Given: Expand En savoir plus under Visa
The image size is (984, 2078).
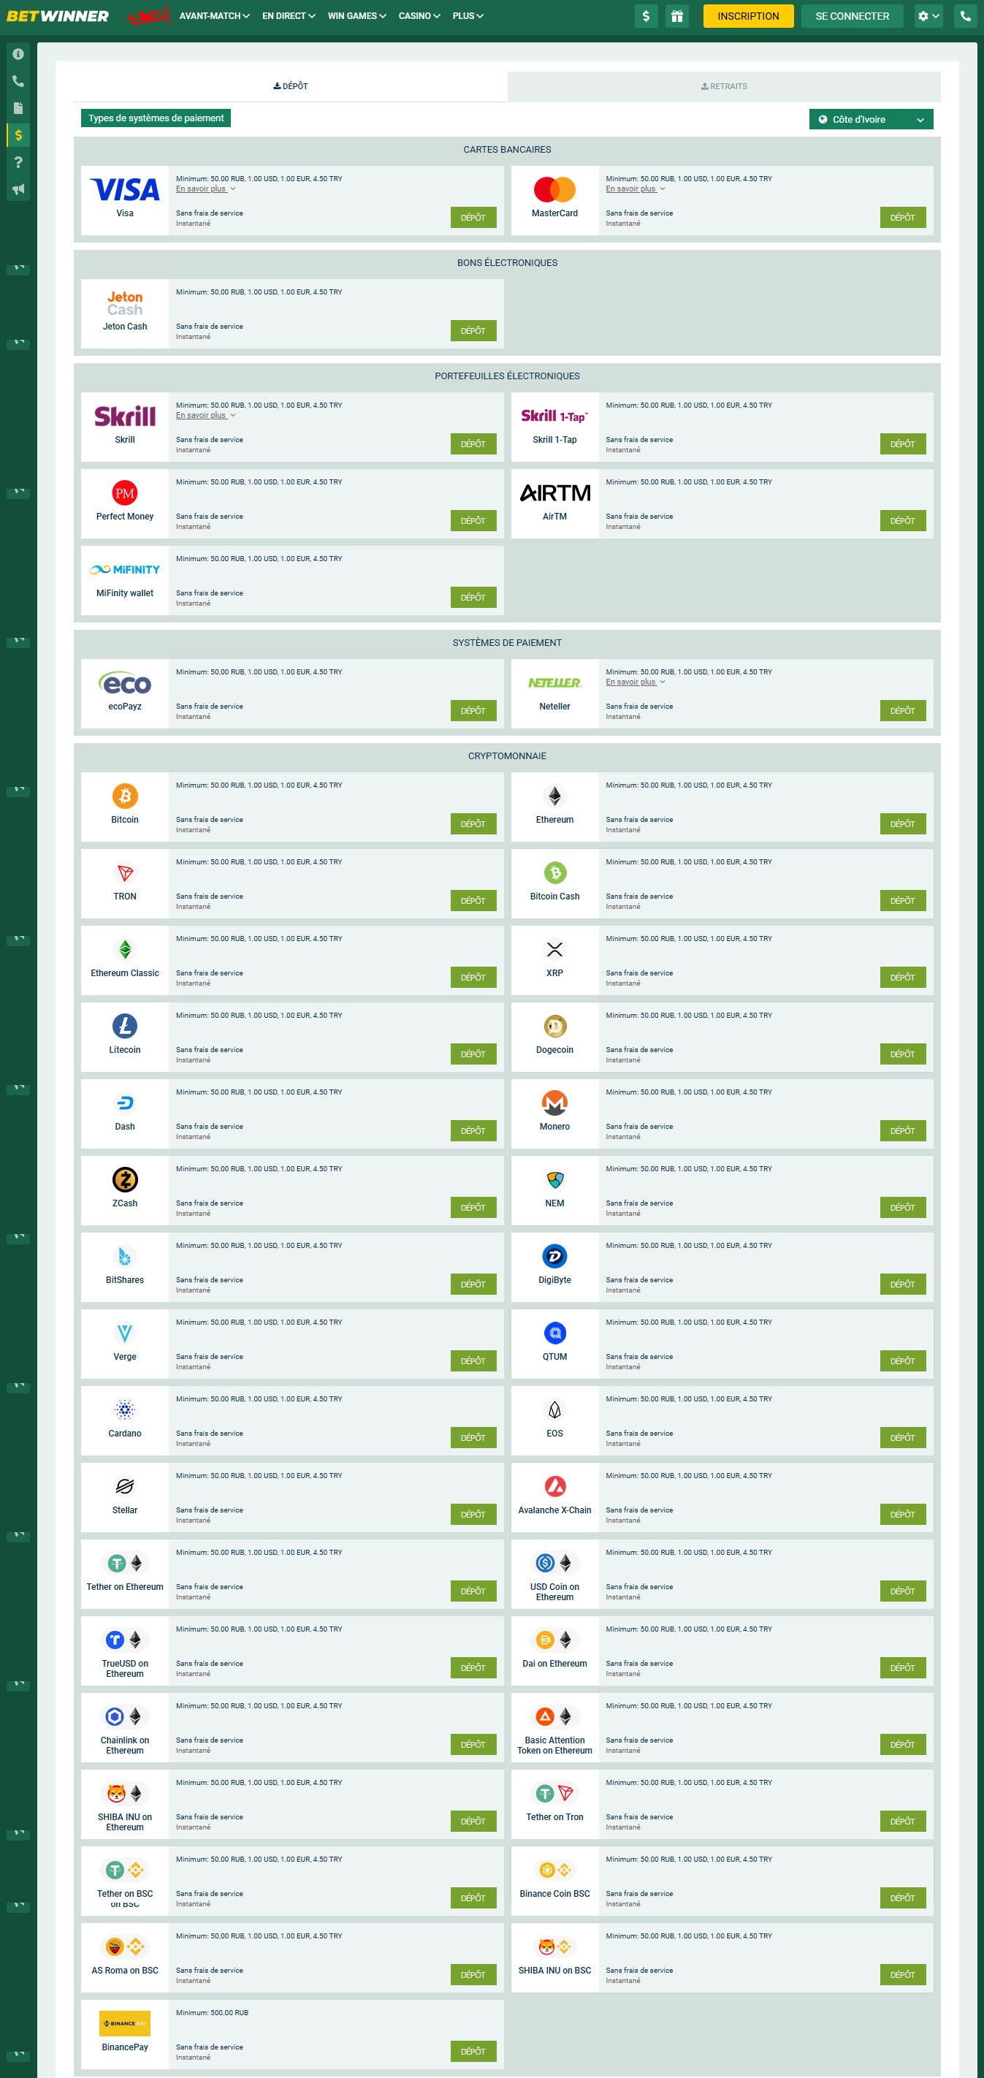Looking at the screenshot, I should pos(206,189).
